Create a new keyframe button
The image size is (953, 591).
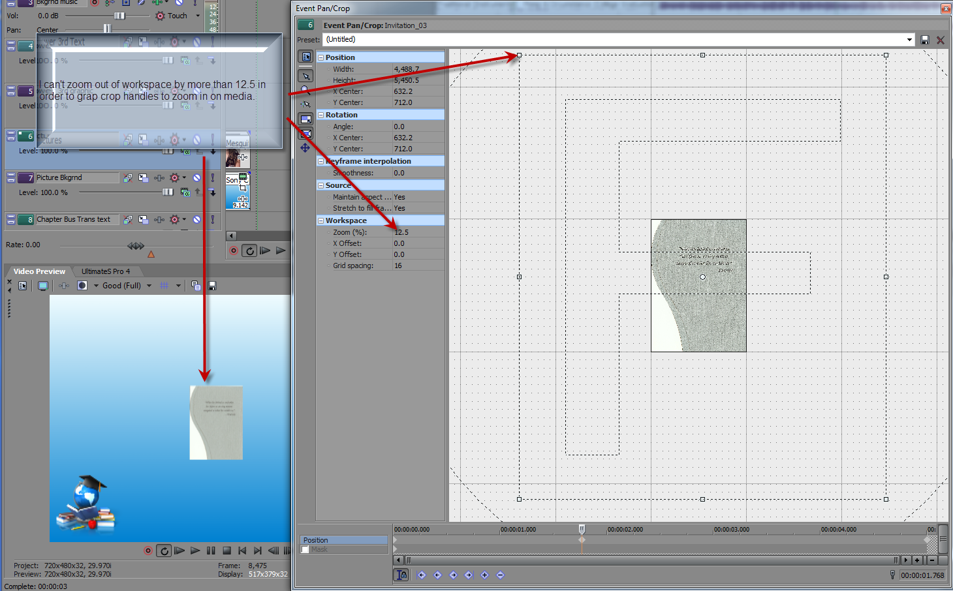484,575
